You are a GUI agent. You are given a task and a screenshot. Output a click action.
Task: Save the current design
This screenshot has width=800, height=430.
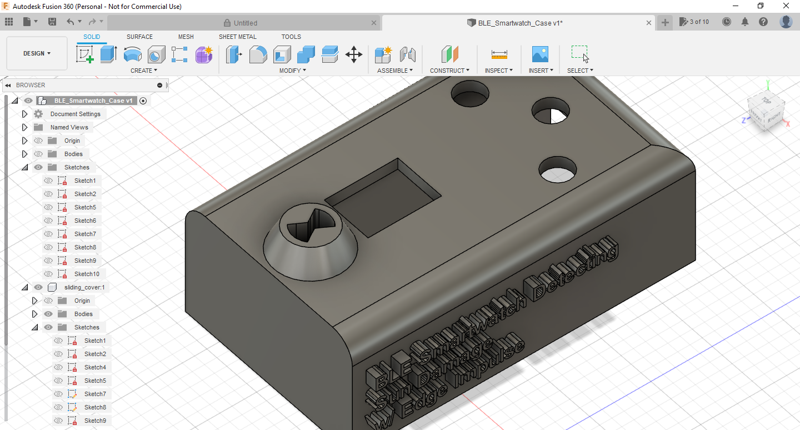click(x=52, y=21)
